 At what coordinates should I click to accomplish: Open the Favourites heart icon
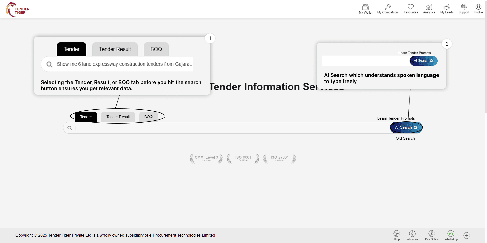coord(411,9)
